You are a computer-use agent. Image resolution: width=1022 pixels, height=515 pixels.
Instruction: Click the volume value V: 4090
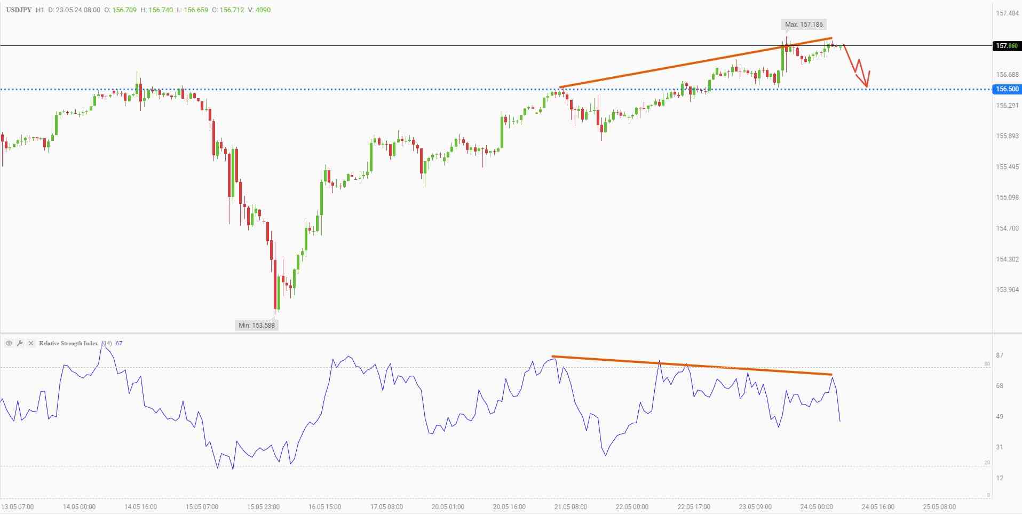click(259, 10)
